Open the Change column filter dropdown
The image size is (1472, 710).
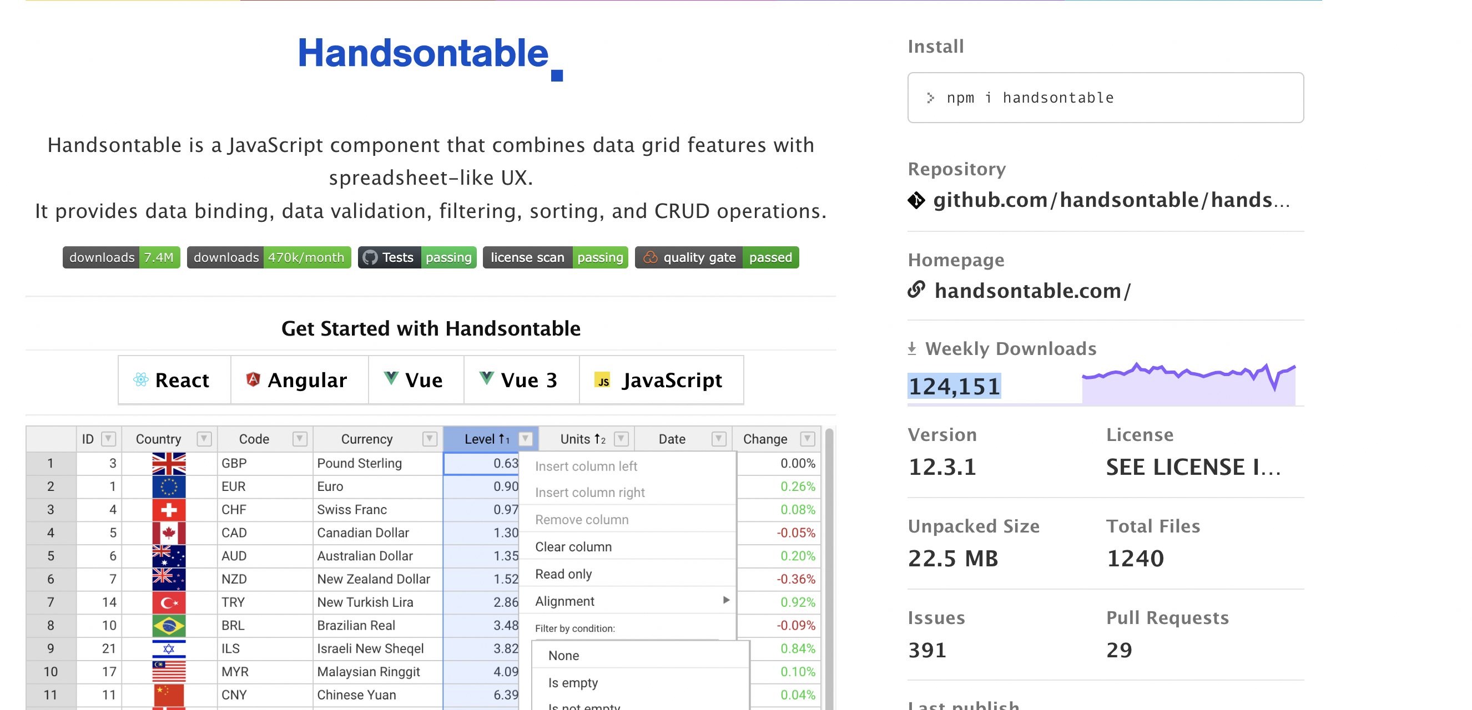(x=808, y=439)
